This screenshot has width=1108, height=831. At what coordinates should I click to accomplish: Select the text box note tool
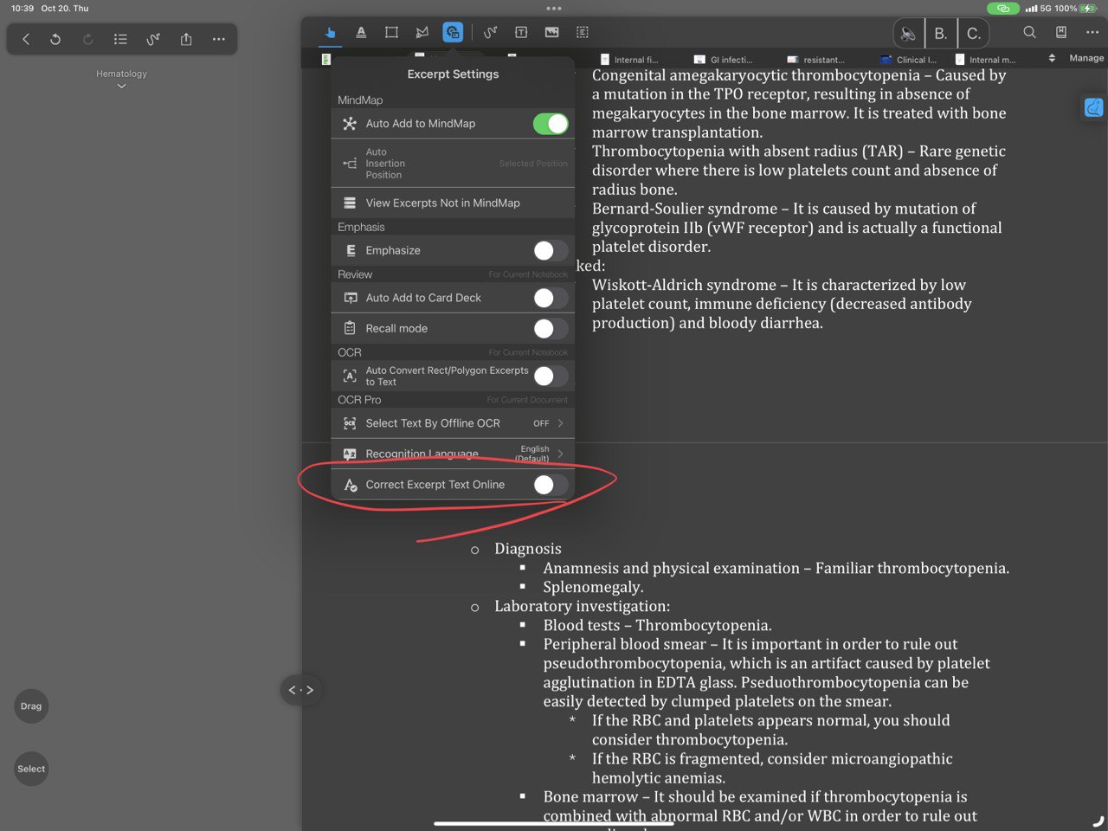click(x=521, y=32)
